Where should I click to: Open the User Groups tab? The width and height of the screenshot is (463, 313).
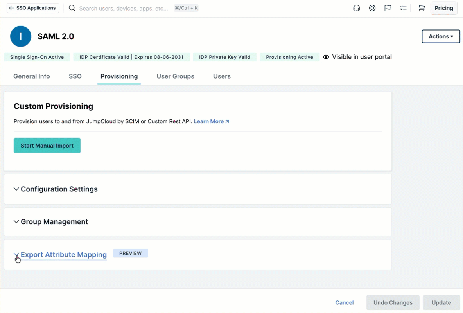(176, 76)
